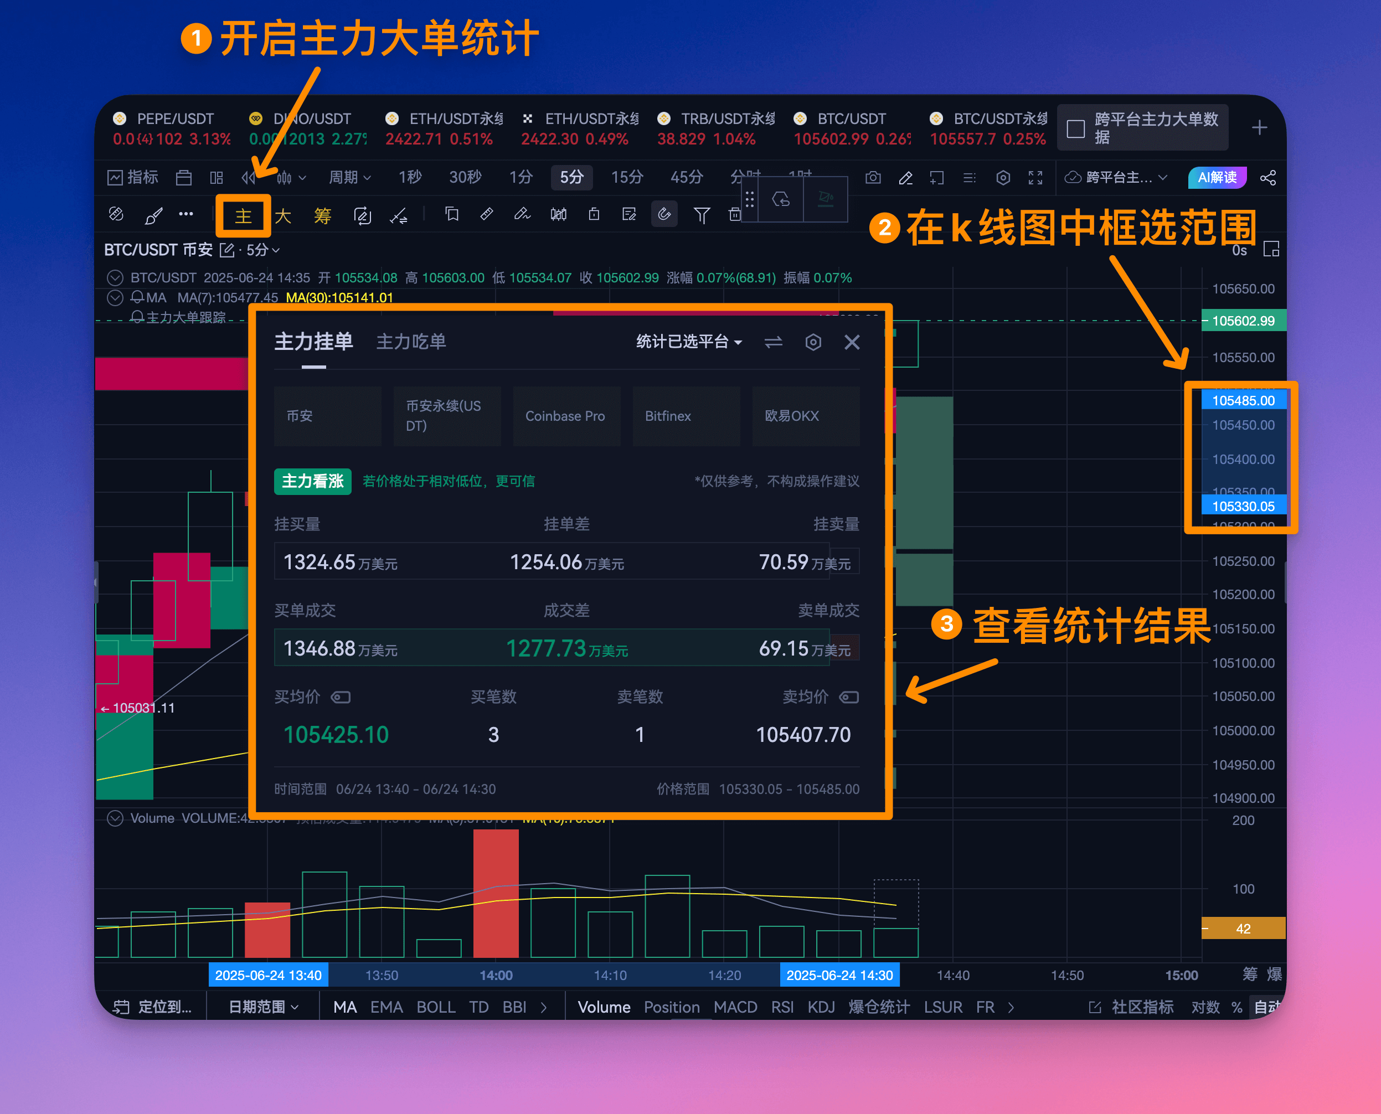Open the 指标 indicators button
The width and height of the screenshot is (1381, 1114).
coord(133,177)
